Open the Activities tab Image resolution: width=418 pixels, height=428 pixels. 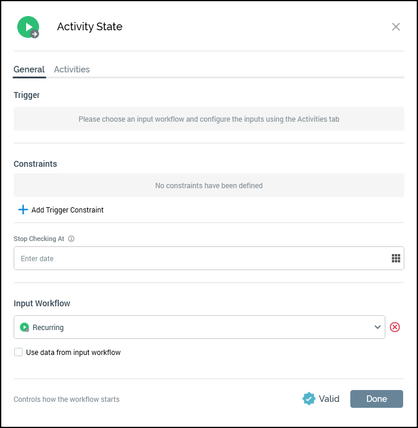72,69
